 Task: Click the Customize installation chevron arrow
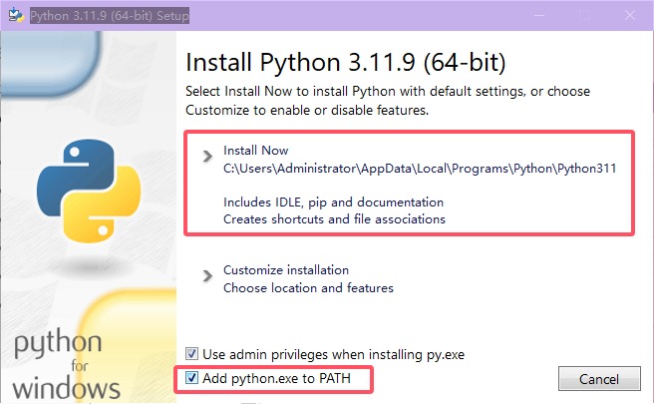point(207,276)
